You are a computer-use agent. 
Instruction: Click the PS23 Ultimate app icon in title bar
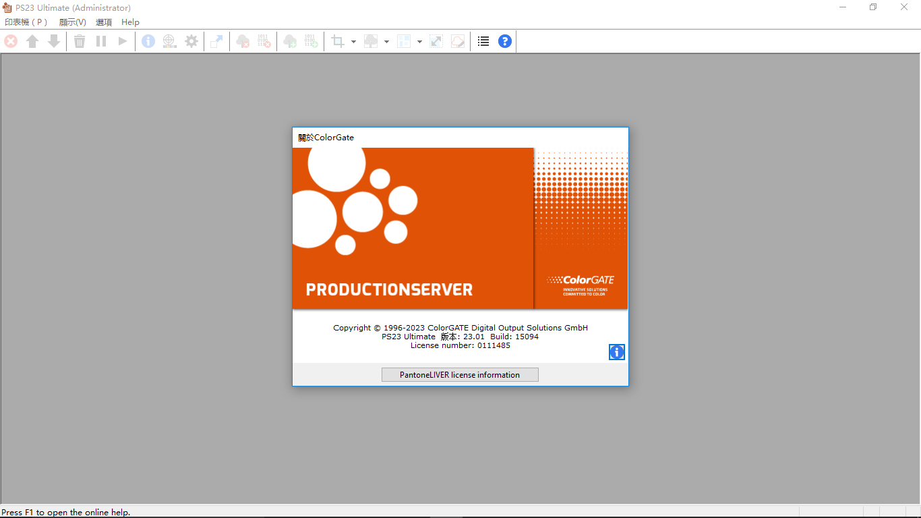(x=7, y=7)
